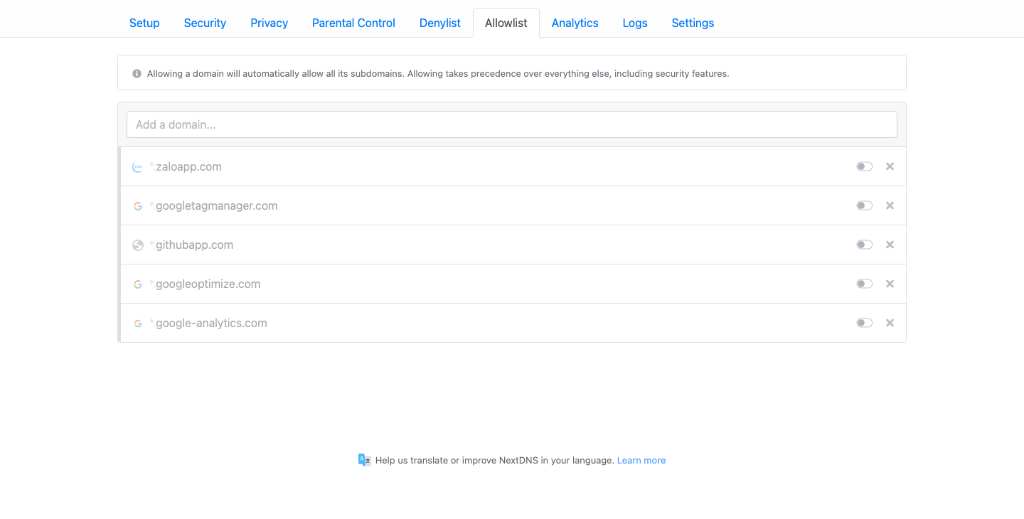1024x519 pixels.
Task: Remove googleoptimize.com via its X icon
Action: [x=890, y=284]
